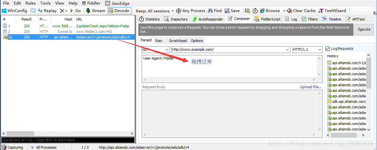
Task: Toggle Stream mode in toolbar
Action: [96, 11]
